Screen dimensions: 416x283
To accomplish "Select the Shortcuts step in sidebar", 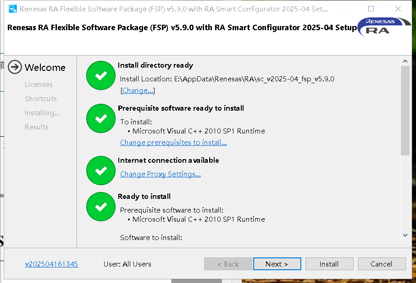I will (x=41, y=99).
